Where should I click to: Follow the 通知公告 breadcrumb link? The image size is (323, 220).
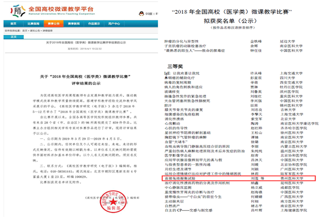[x=35, y=31]
